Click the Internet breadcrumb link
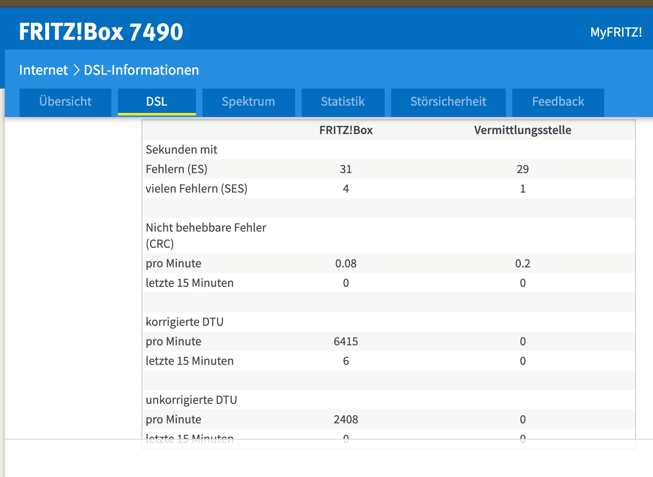This screenshot has width=653, height=477. pyautogui.click(x=44, y=70)
